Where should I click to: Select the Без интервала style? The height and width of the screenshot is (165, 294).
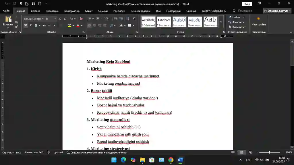click(164, 22)
